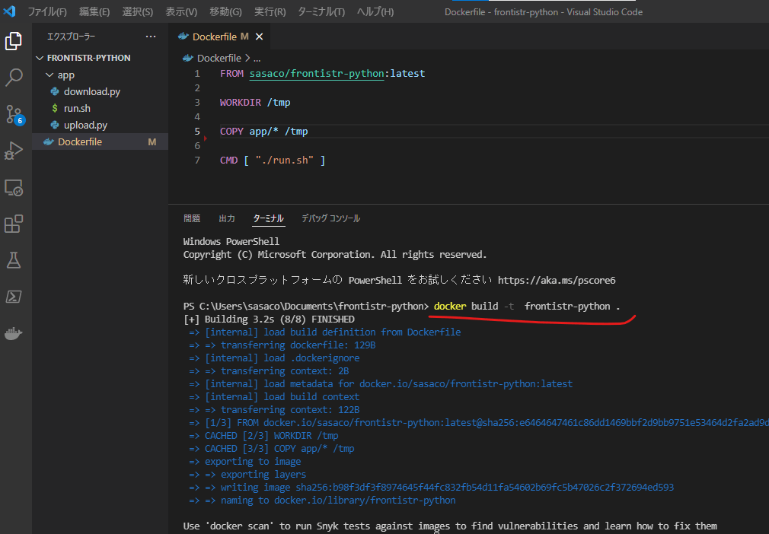Image resolution: width=769 pixels, height=534 pixels.
Task: Collapse the FRONTISTR-PYTHON tree root
Action: coord(40,57)
